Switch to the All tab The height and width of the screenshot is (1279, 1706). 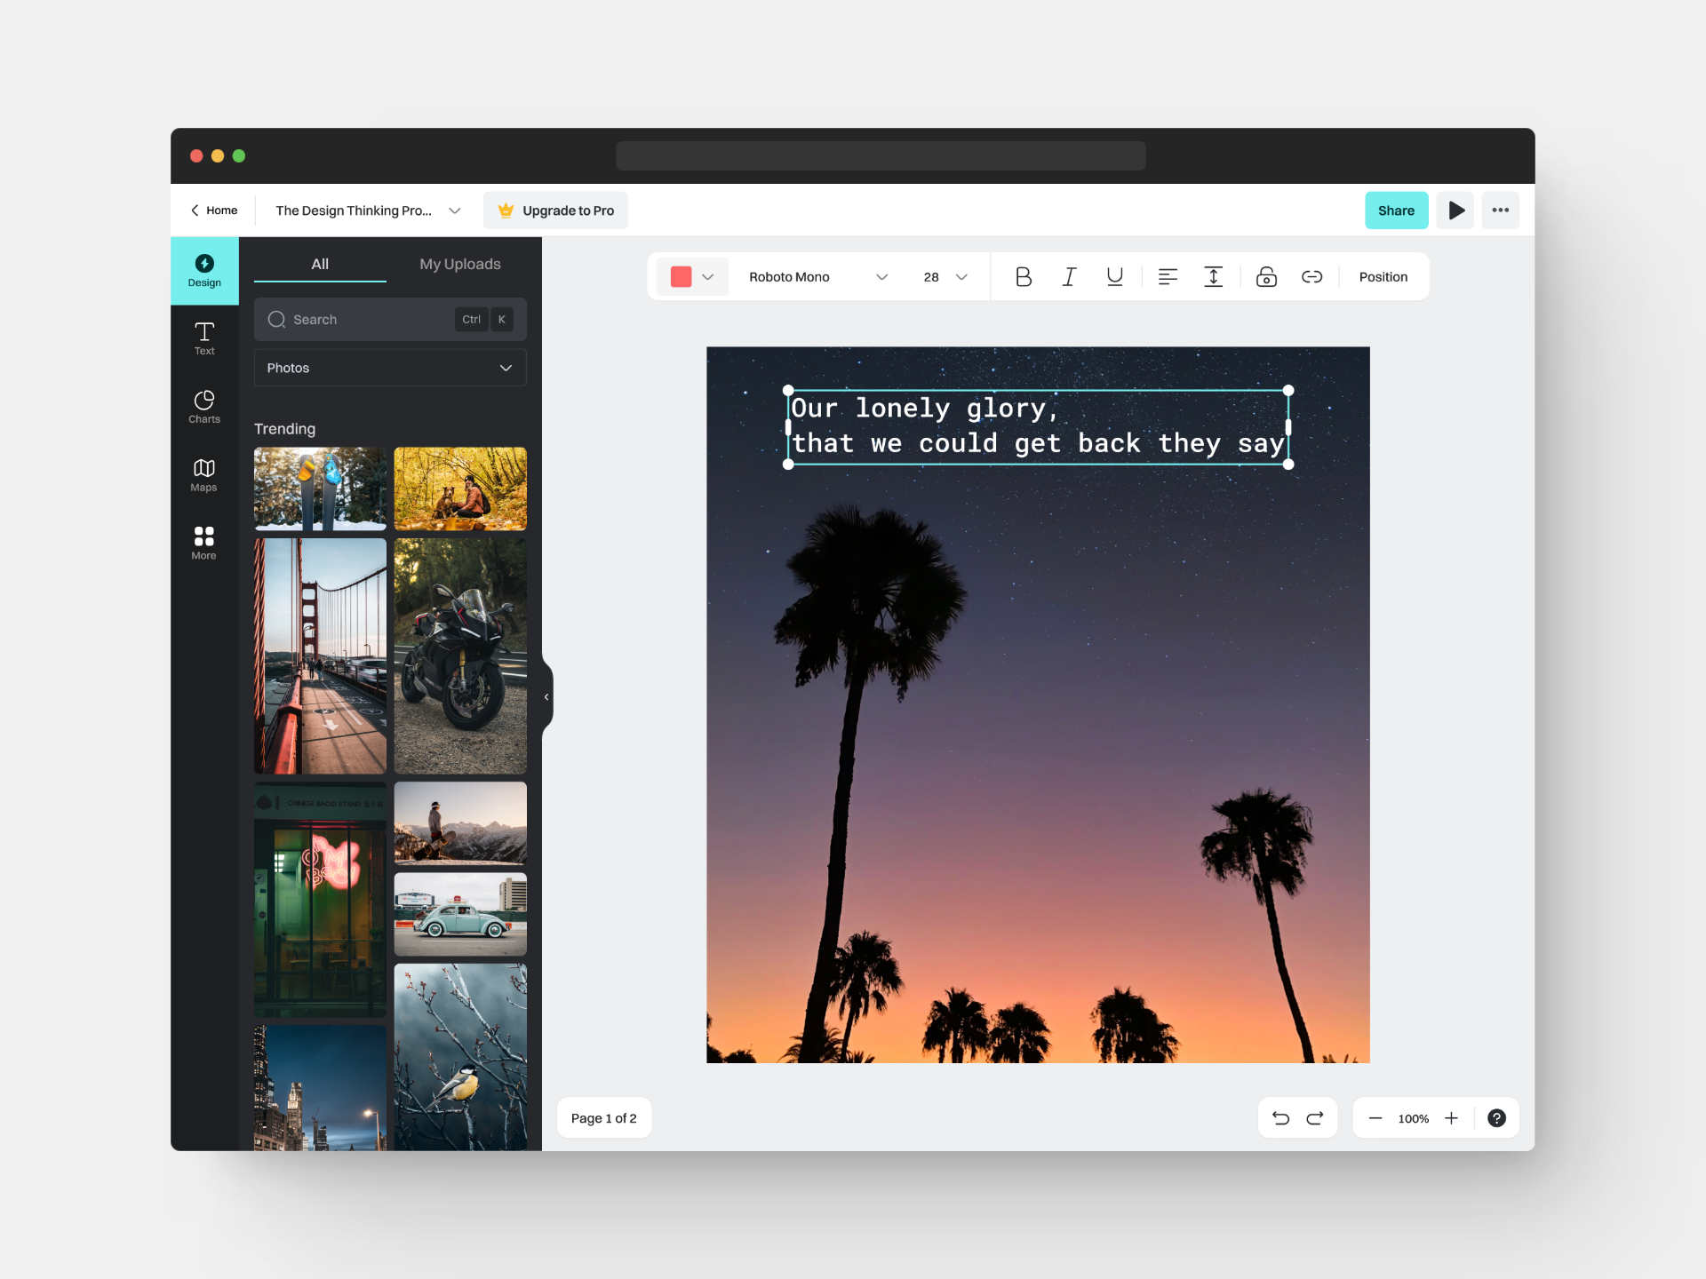pos(320,264)
